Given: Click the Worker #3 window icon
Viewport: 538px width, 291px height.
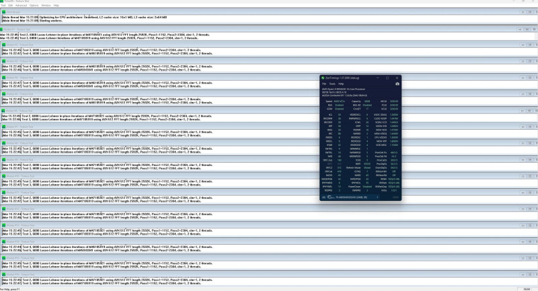Looking at the screenshot, I should click(x=4, y=61).
